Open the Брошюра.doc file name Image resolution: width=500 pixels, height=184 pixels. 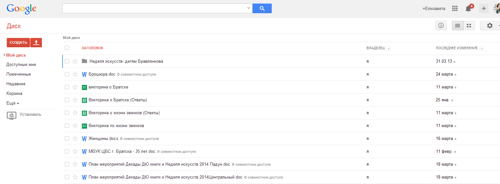click(102, 74)
